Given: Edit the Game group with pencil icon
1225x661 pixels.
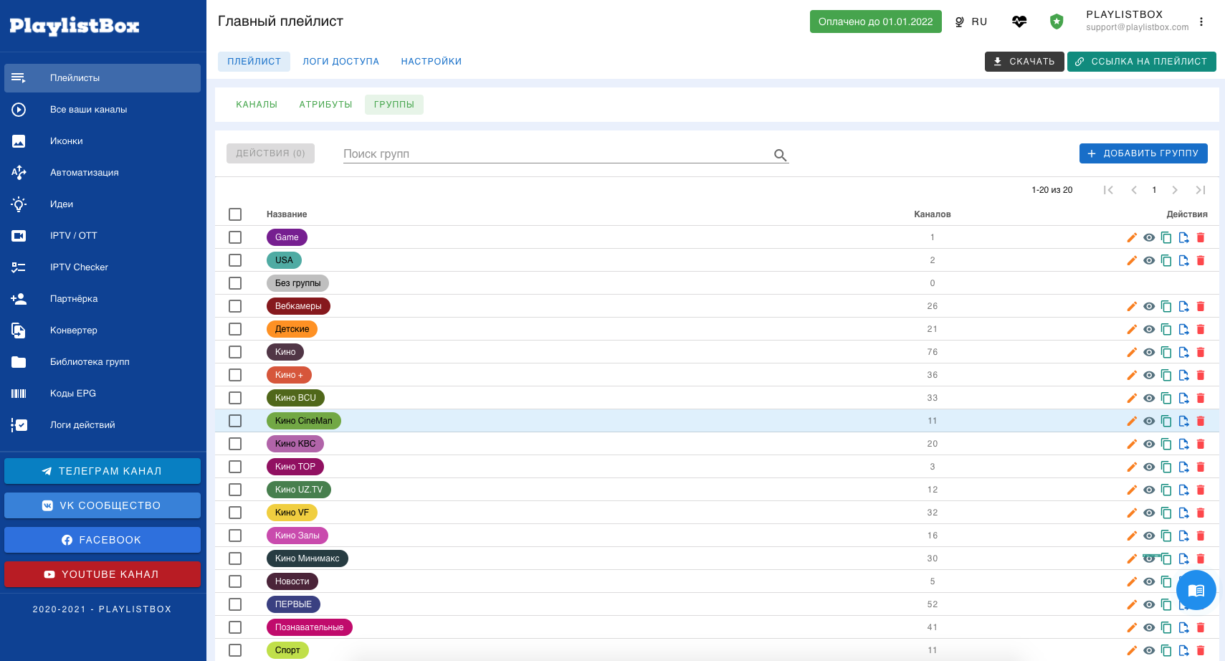Looking at the screenshot, I should (1132, 237).
